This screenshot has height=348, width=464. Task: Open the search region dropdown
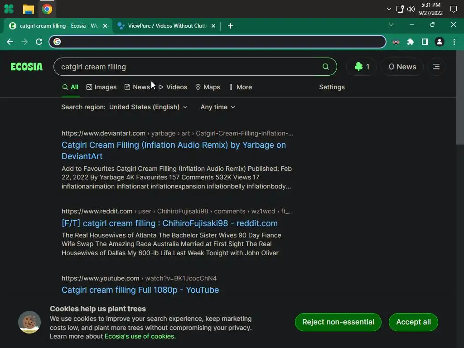[x=148, y=107]
